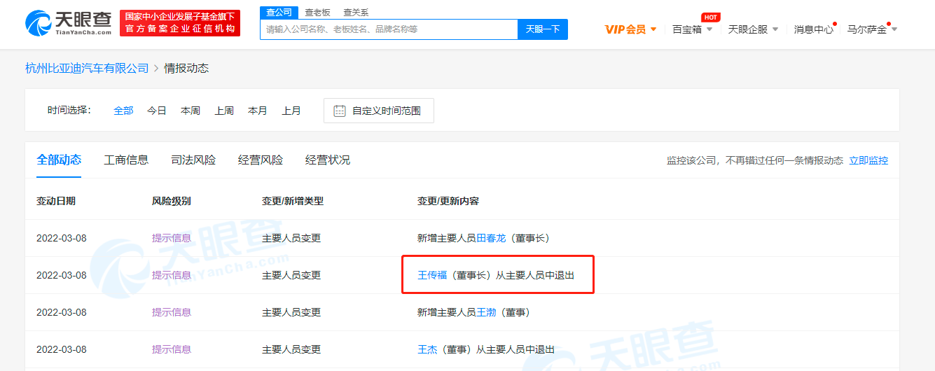The height and width of the screenshot is (371, 935).
Task: Select the 上周 time filter
Action: pos(224,111)
